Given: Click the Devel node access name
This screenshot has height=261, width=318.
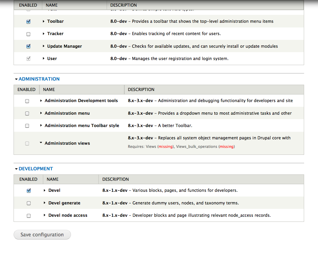Looking at the screenshot, I should click(68, 215).
